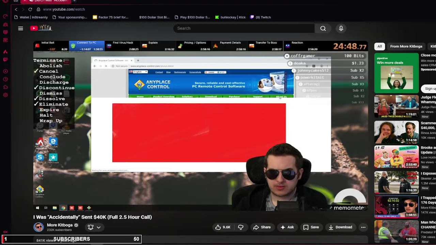
Task: Select the From More Kitboga chip
Action: [406, 46]
